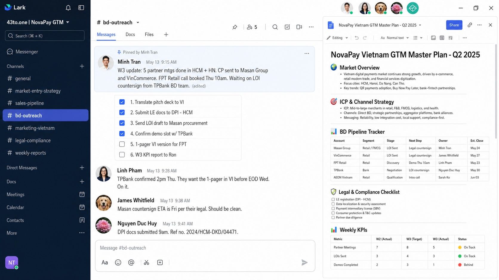Open the emoji picker
This screenshot has width=499, height=280.
118,262
